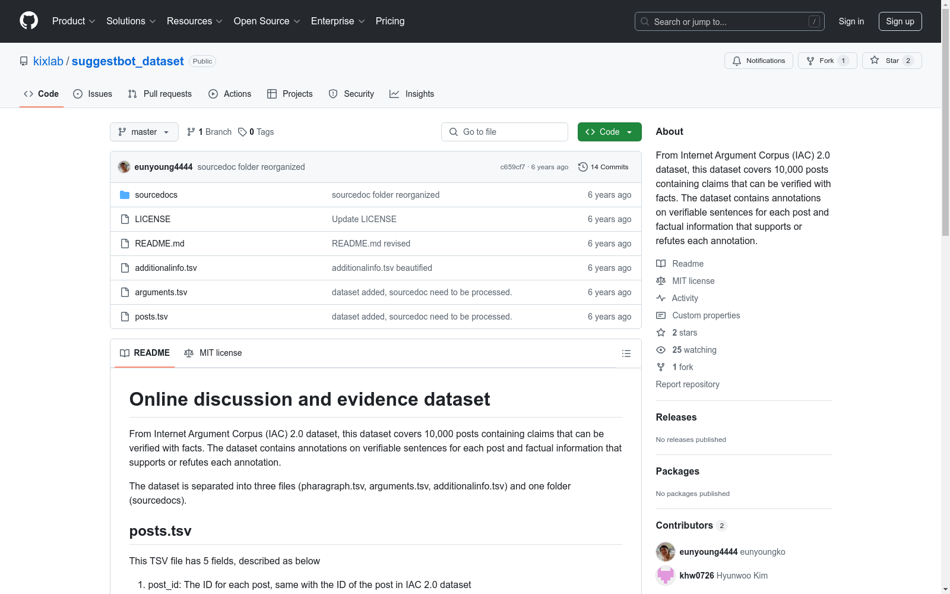This screenshot has width=950, height=594.
Task: Open 'Update LICENSE' commit message
Action: pos(364,219)
